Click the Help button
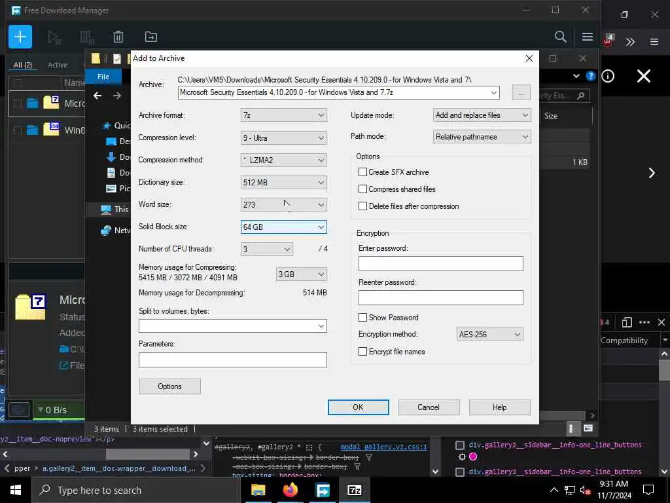670x503 pixels. click(499, 407)
